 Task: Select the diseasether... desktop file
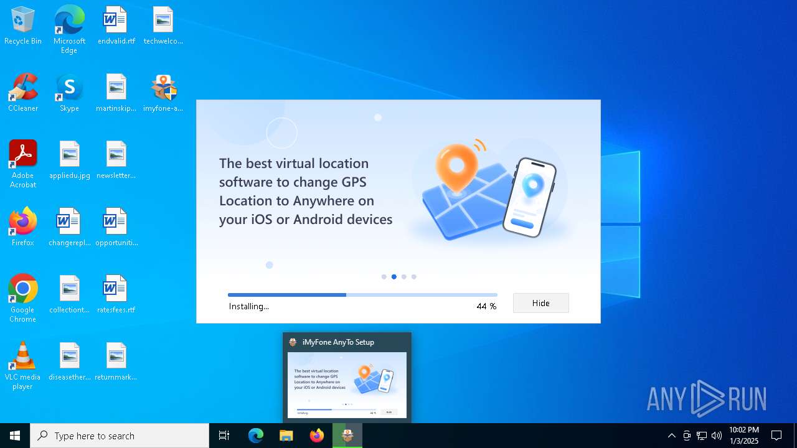click(69, 362)
